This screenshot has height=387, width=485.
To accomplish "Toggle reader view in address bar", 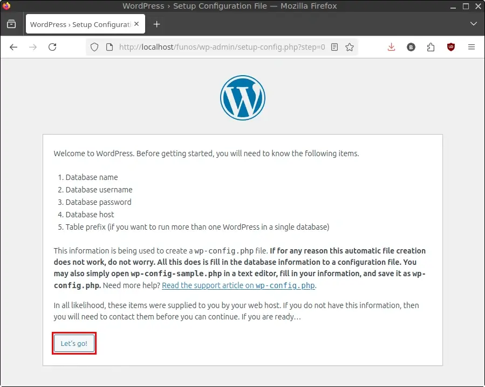I will (x=334, y=47).
